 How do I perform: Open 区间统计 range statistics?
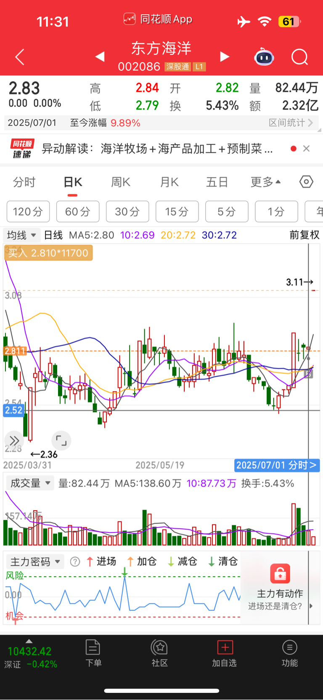coord(291,122)
